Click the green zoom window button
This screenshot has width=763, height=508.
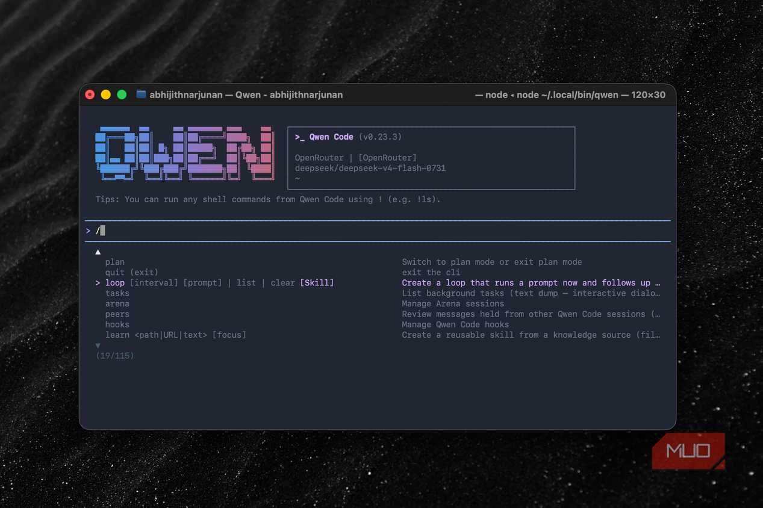coord(122,94)
